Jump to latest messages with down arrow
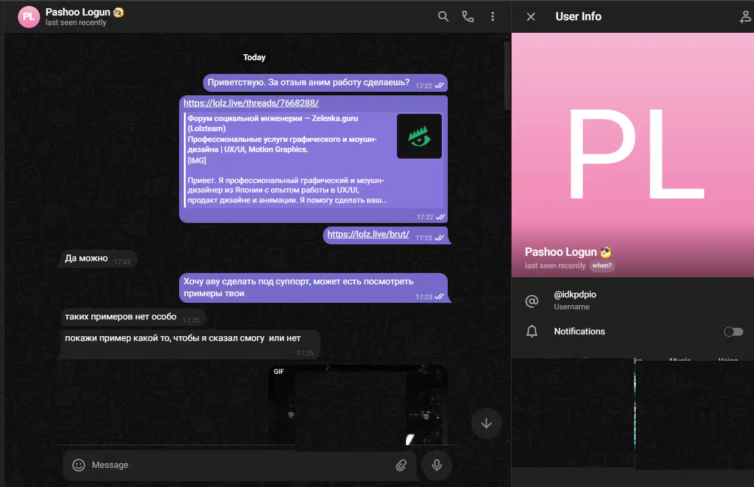 pos(486,423)
